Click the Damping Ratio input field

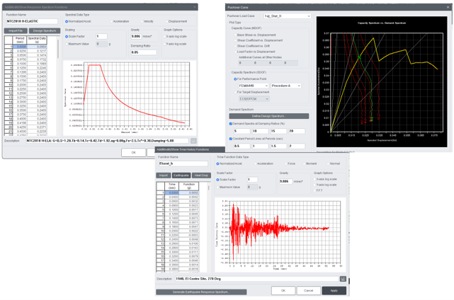tap(144, 52)
